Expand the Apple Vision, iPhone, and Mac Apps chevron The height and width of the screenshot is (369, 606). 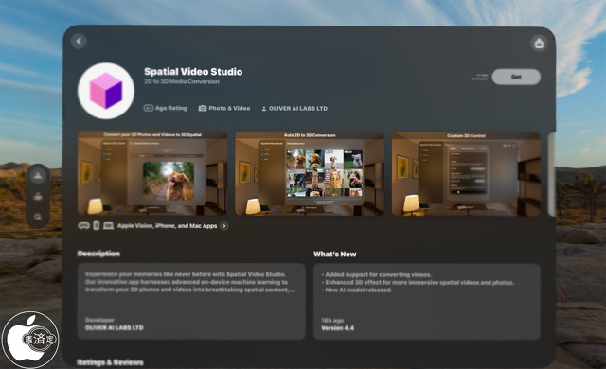[224, 226]
